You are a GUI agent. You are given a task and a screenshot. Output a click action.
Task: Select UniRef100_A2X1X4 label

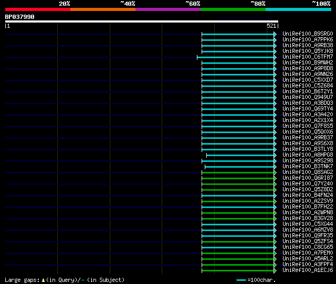click(308, 121)
